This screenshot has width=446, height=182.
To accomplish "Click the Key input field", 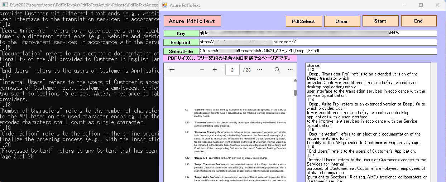I will point(318,33).
